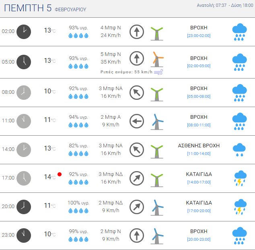Screen dimensions: 255x250
Task: Click the clock icon for 11:00
Action: (24, 120)
